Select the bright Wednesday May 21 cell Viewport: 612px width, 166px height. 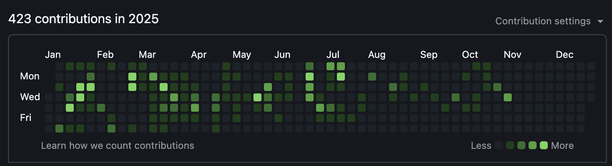click(257, 97)
